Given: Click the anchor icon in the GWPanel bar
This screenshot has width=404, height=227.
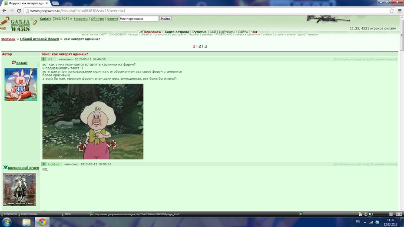Looking at the screenshot, I should [365, 214].
